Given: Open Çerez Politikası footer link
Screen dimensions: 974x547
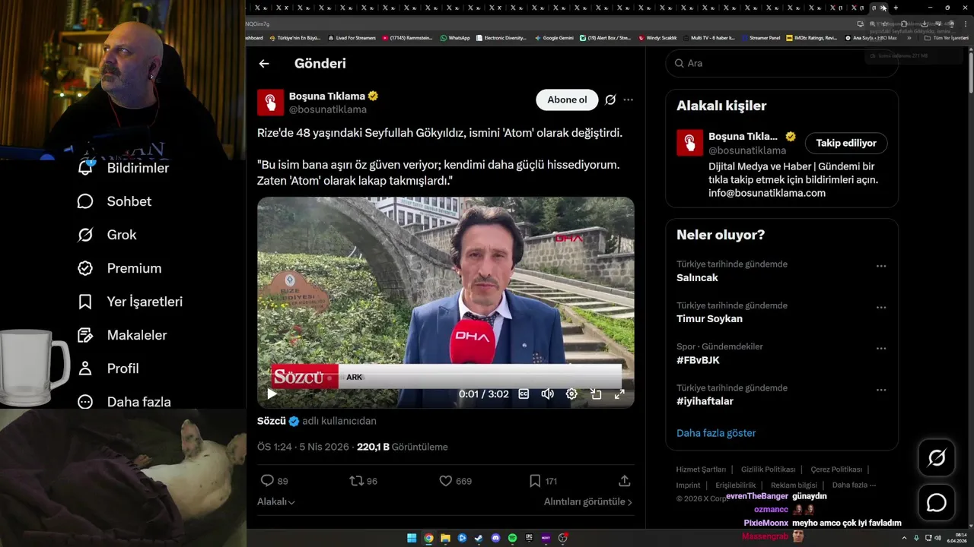Looking at the screenshot, I should tap(836, 470).
